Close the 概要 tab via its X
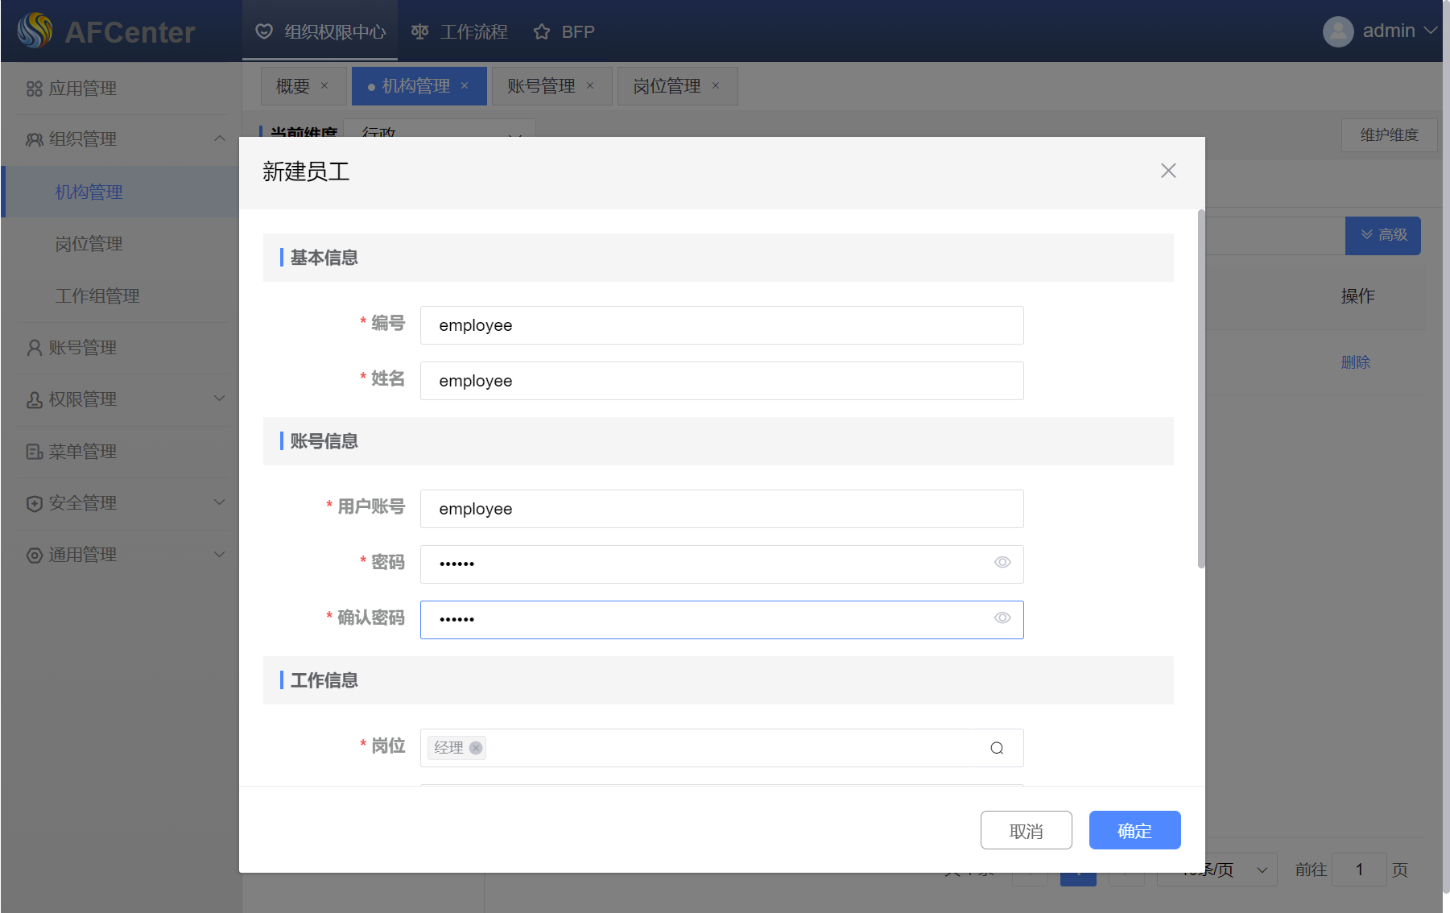Viewport: 1450px width, 913px height. [x=324, y=86]
